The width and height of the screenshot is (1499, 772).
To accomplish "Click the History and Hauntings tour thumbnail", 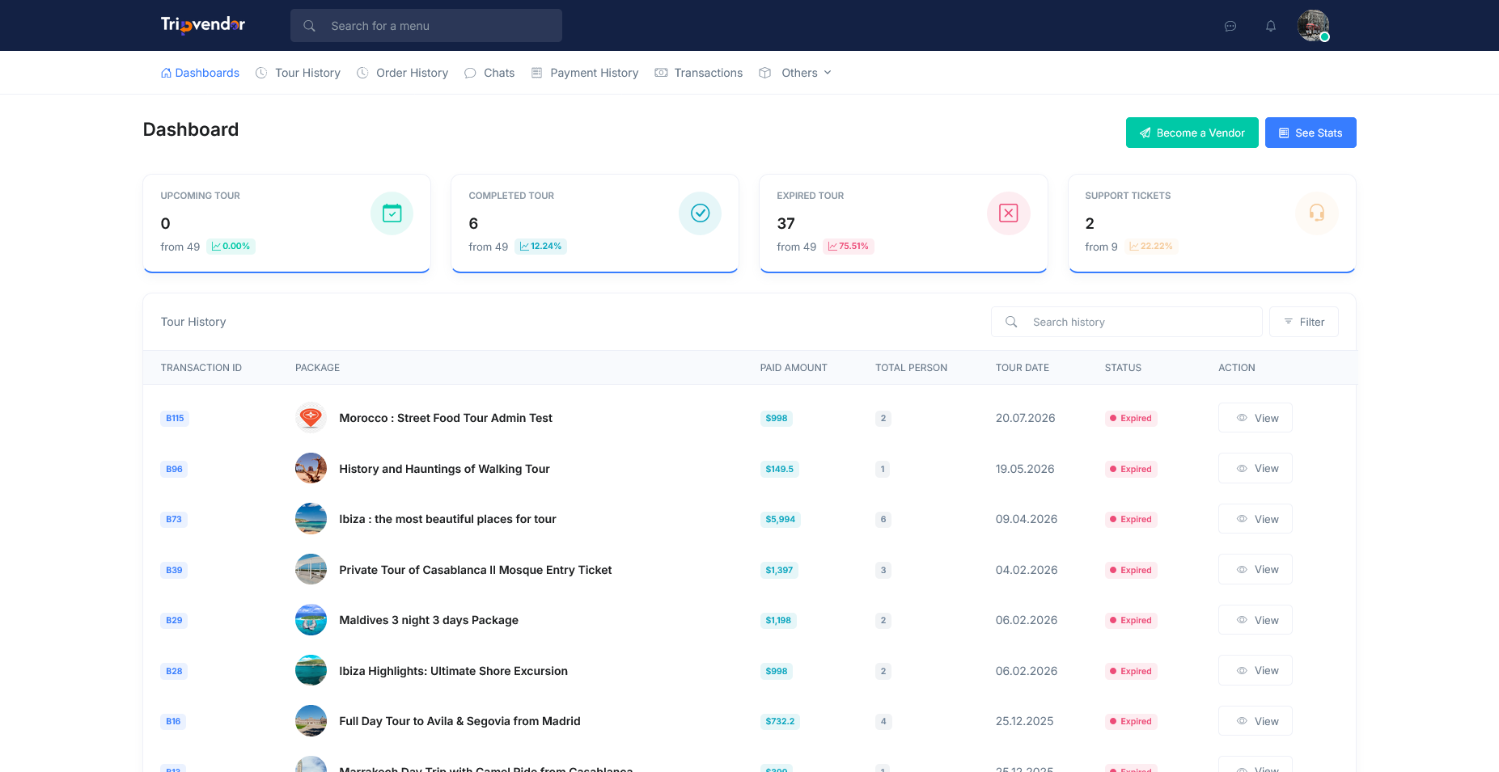I will pyautogui.click(x=311, y=469).
